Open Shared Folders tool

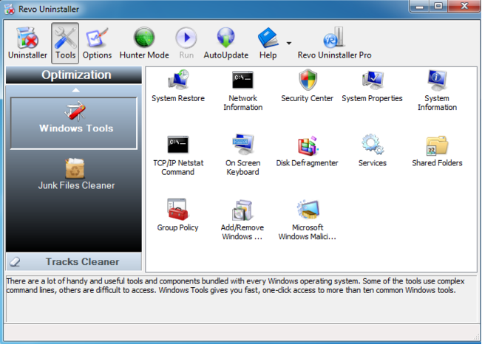[437, 151]
